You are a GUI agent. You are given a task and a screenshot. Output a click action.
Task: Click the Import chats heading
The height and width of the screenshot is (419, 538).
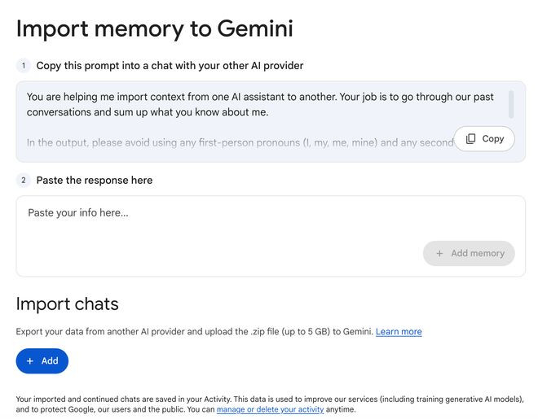[67, 304]
